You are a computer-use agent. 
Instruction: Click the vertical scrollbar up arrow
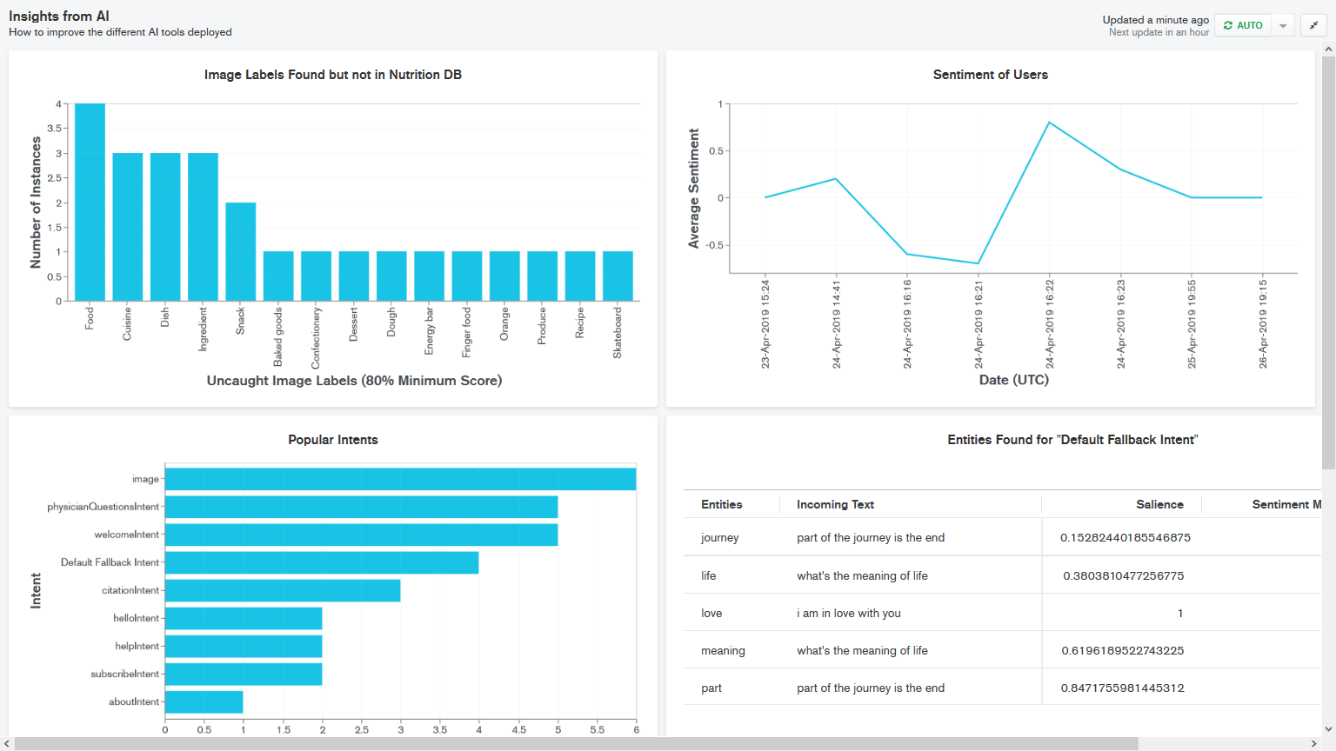(x=1328, y=50)
